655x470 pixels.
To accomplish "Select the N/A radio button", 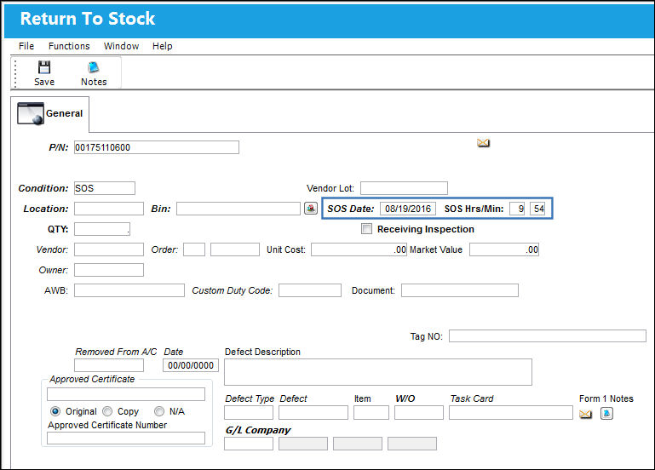I will 159,411.
